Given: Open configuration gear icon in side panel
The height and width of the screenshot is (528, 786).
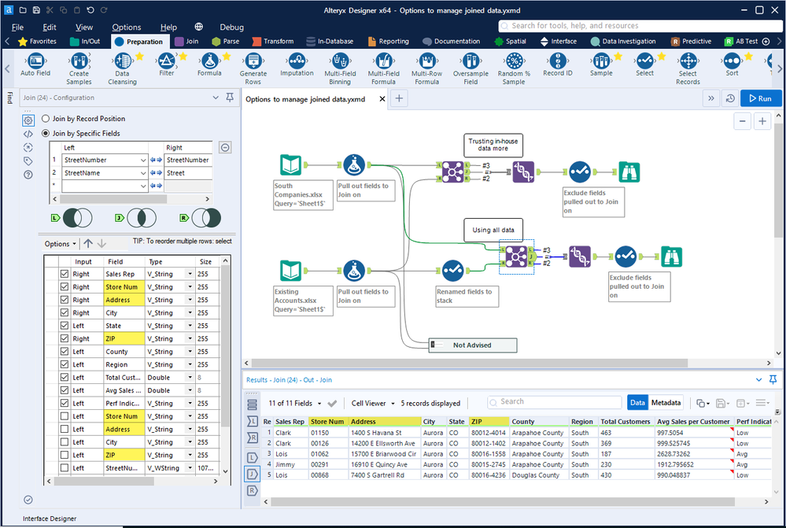Looking at the screenshot, I should (x=28, y=120).
